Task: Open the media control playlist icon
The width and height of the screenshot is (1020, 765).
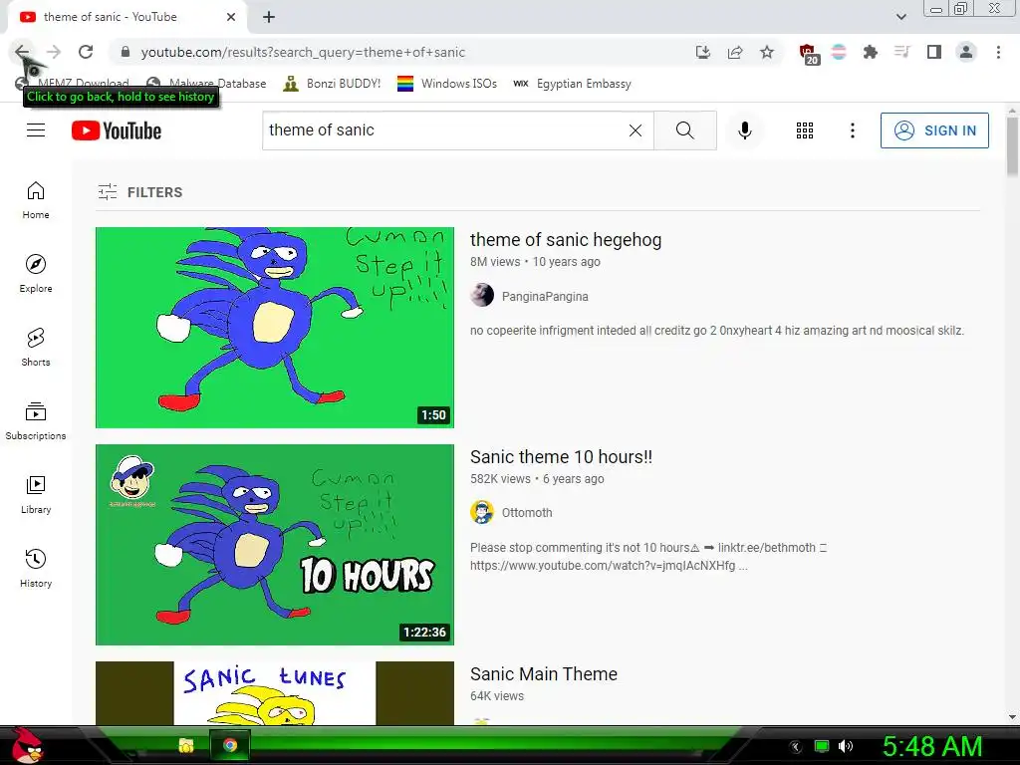Action: click(x=902, y=52)
